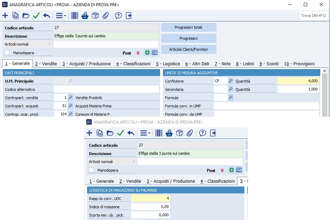Click the barcode icon in the upper toolbar
Viewport: 330px width, 220px height.
pos(75,16)
